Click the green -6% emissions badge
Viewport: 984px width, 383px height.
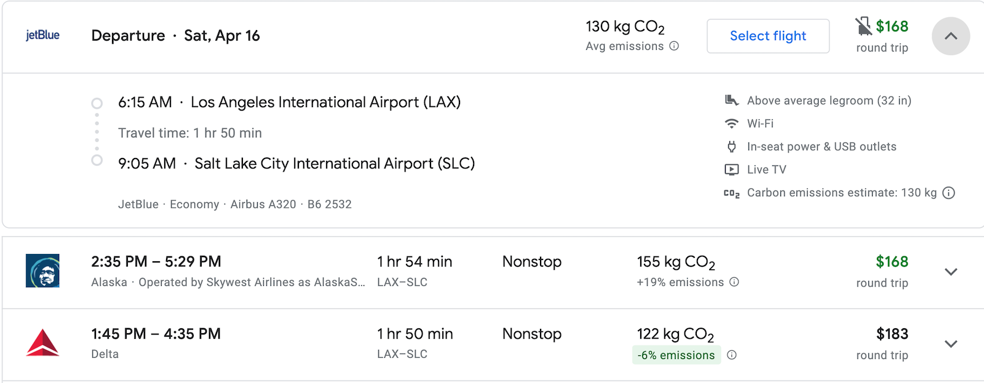[x=676, y=355]
